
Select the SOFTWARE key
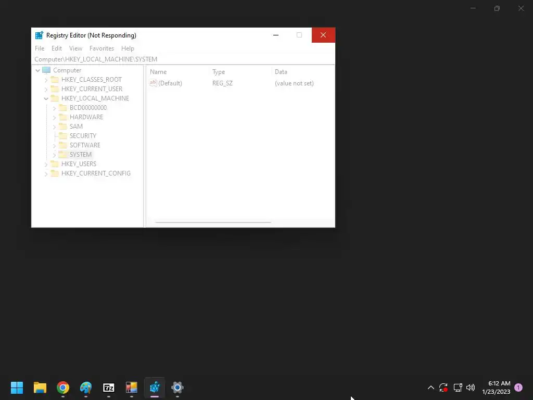(85, 145)
